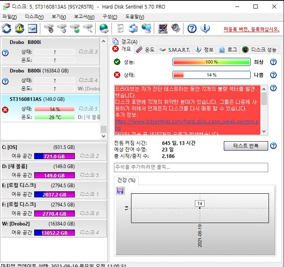Viewport: 284px width, 267px height.
Task: Select the 개요 overview tab
Action: (122, 49)
